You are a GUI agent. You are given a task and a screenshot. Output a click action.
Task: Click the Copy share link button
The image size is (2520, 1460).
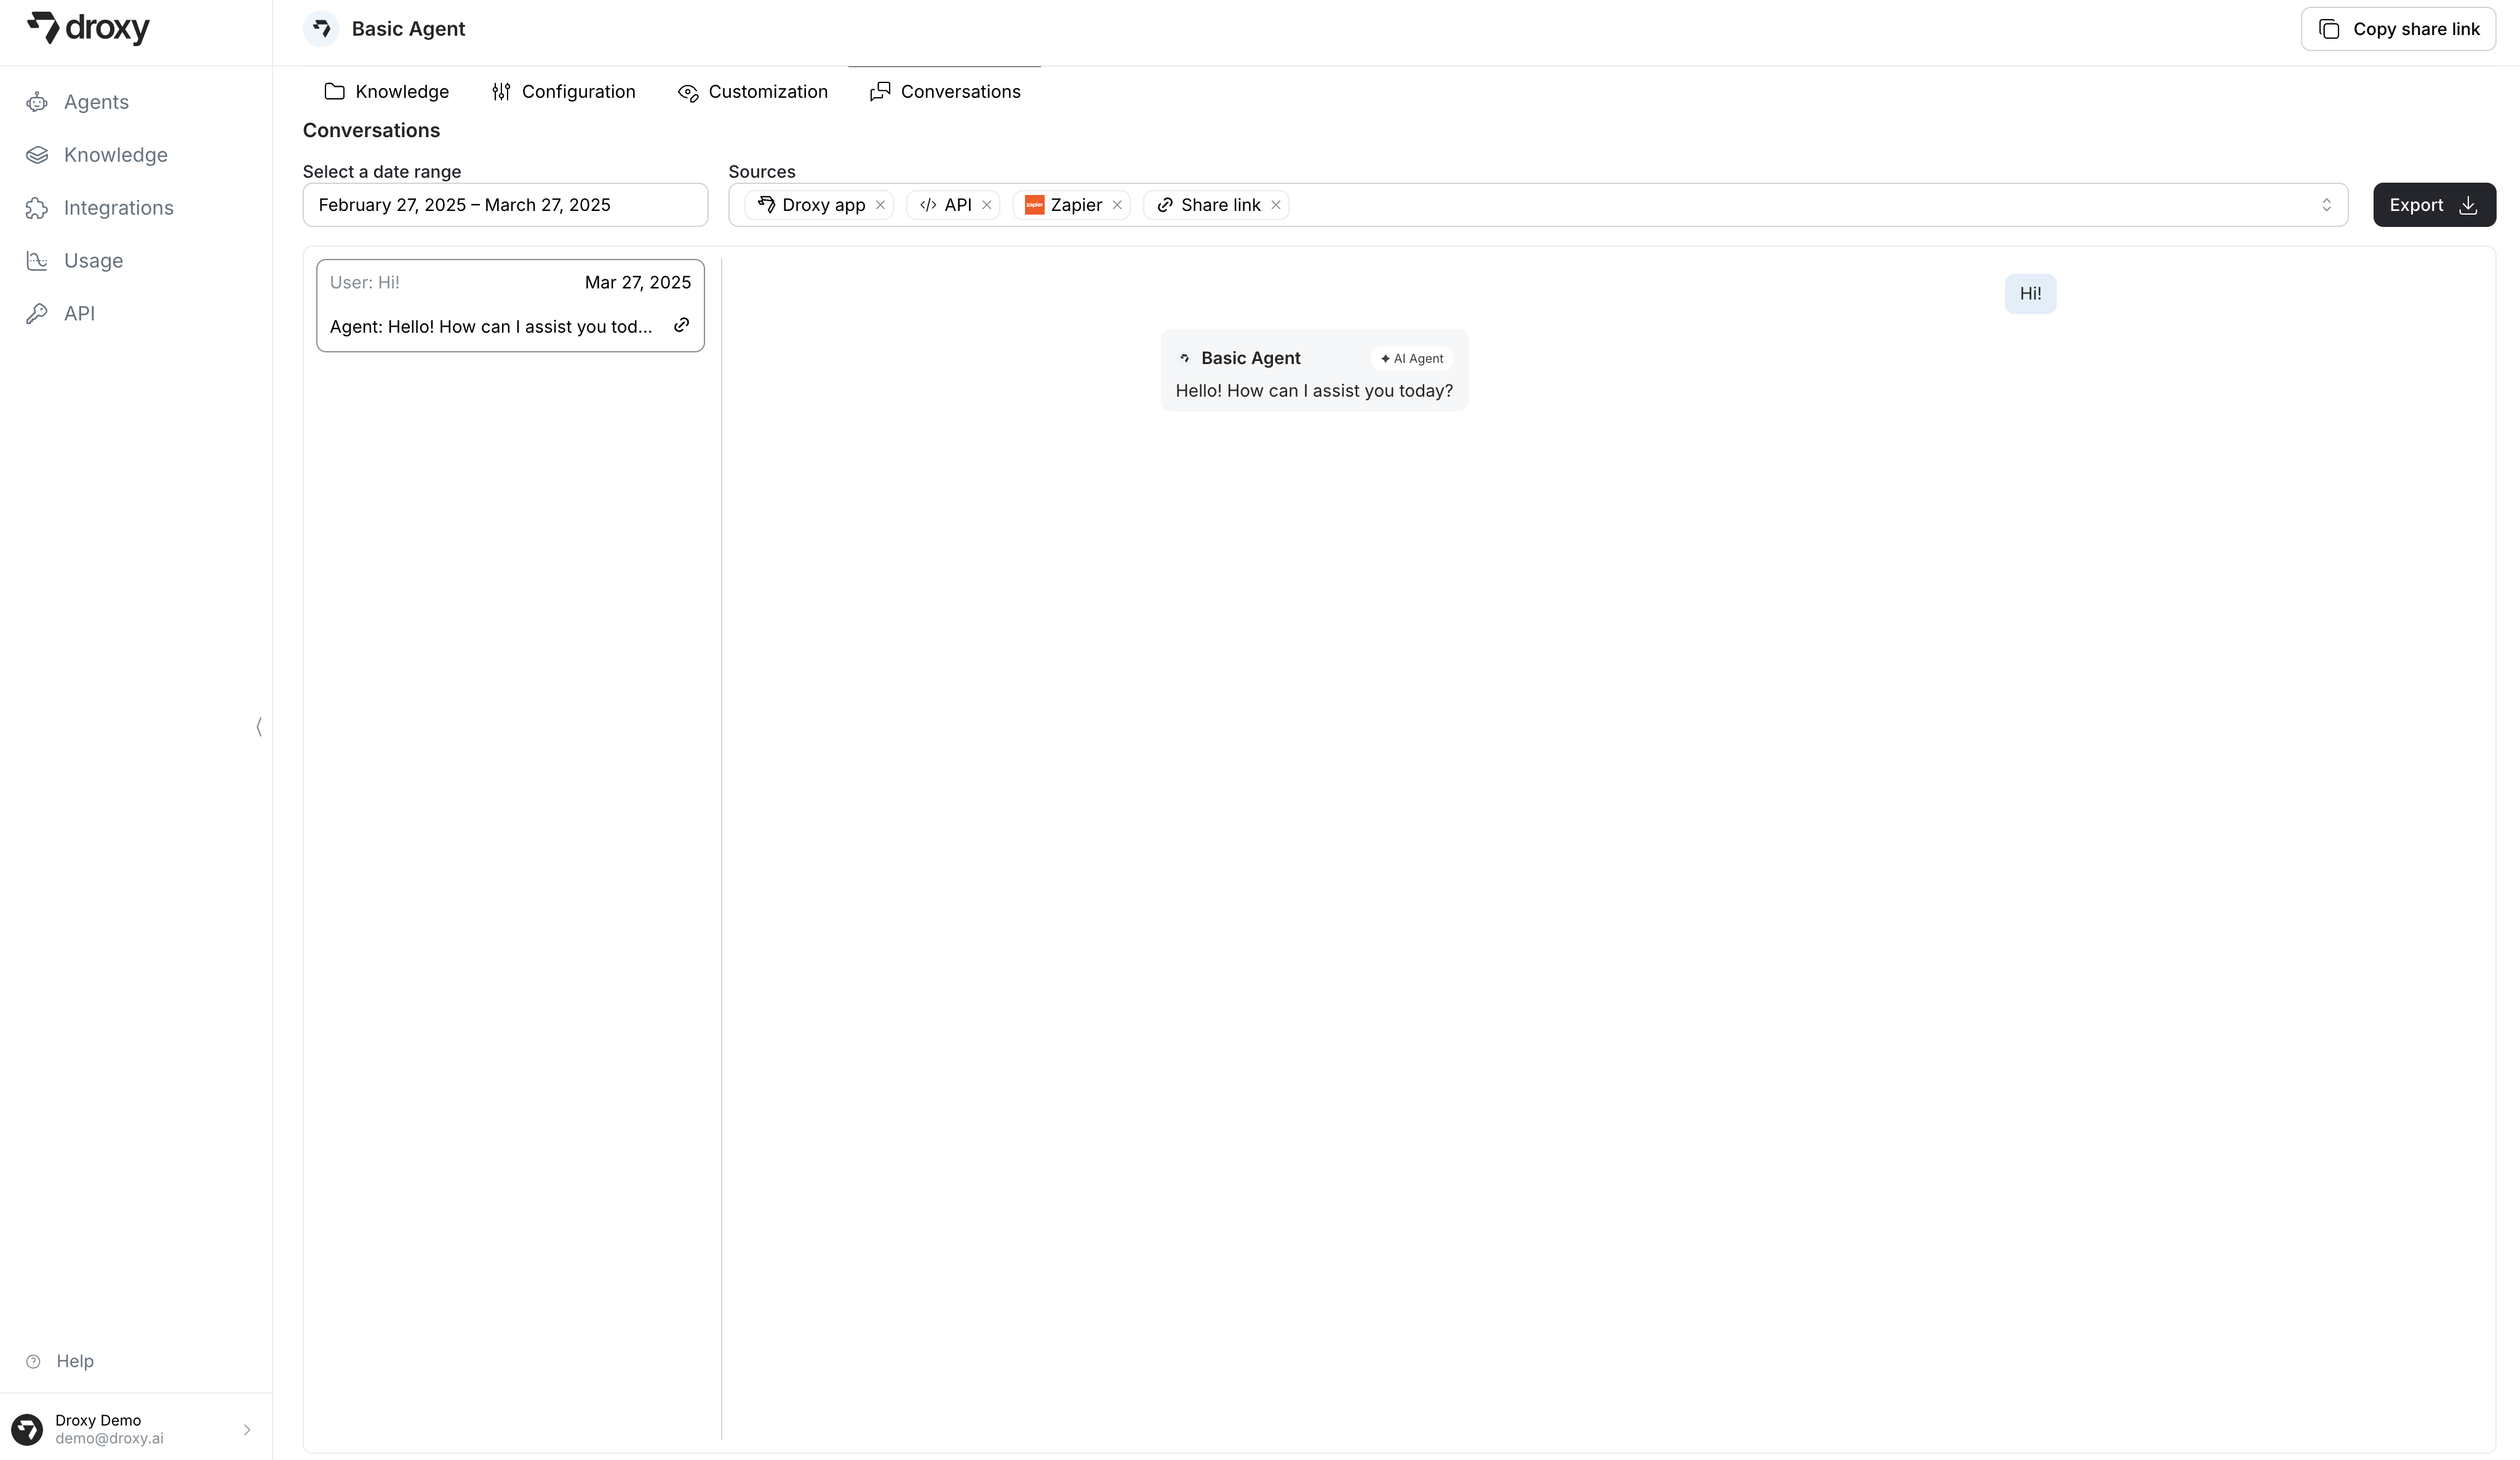tap(2398, 29)
